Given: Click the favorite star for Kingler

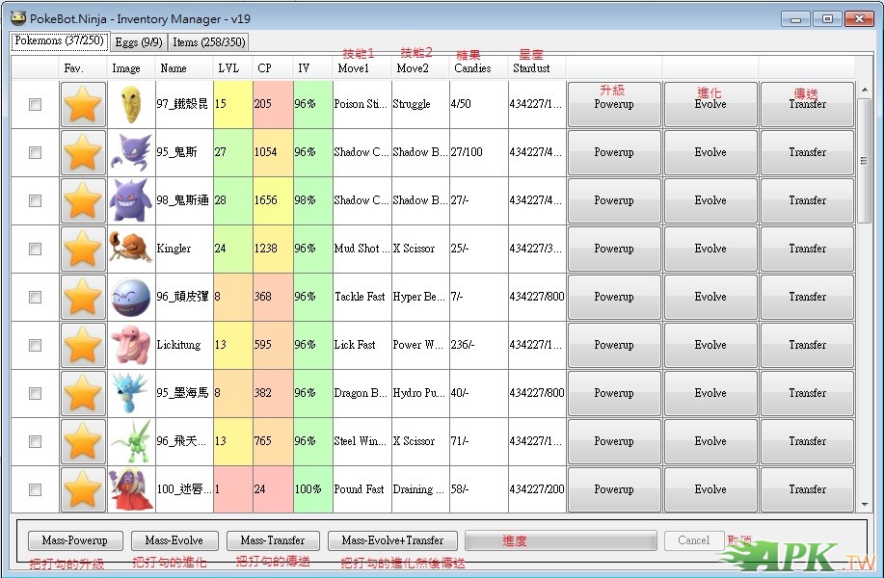Looking at the screenshot, I should point(83,249).
